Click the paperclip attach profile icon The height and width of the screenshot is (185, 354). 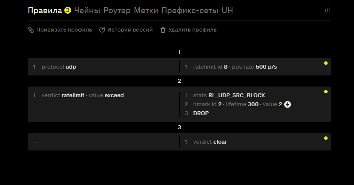pos(31,30)
